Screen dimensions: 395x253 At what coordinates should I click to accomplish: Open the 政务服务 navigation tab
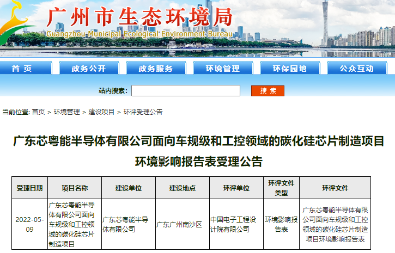pos(156,68)
